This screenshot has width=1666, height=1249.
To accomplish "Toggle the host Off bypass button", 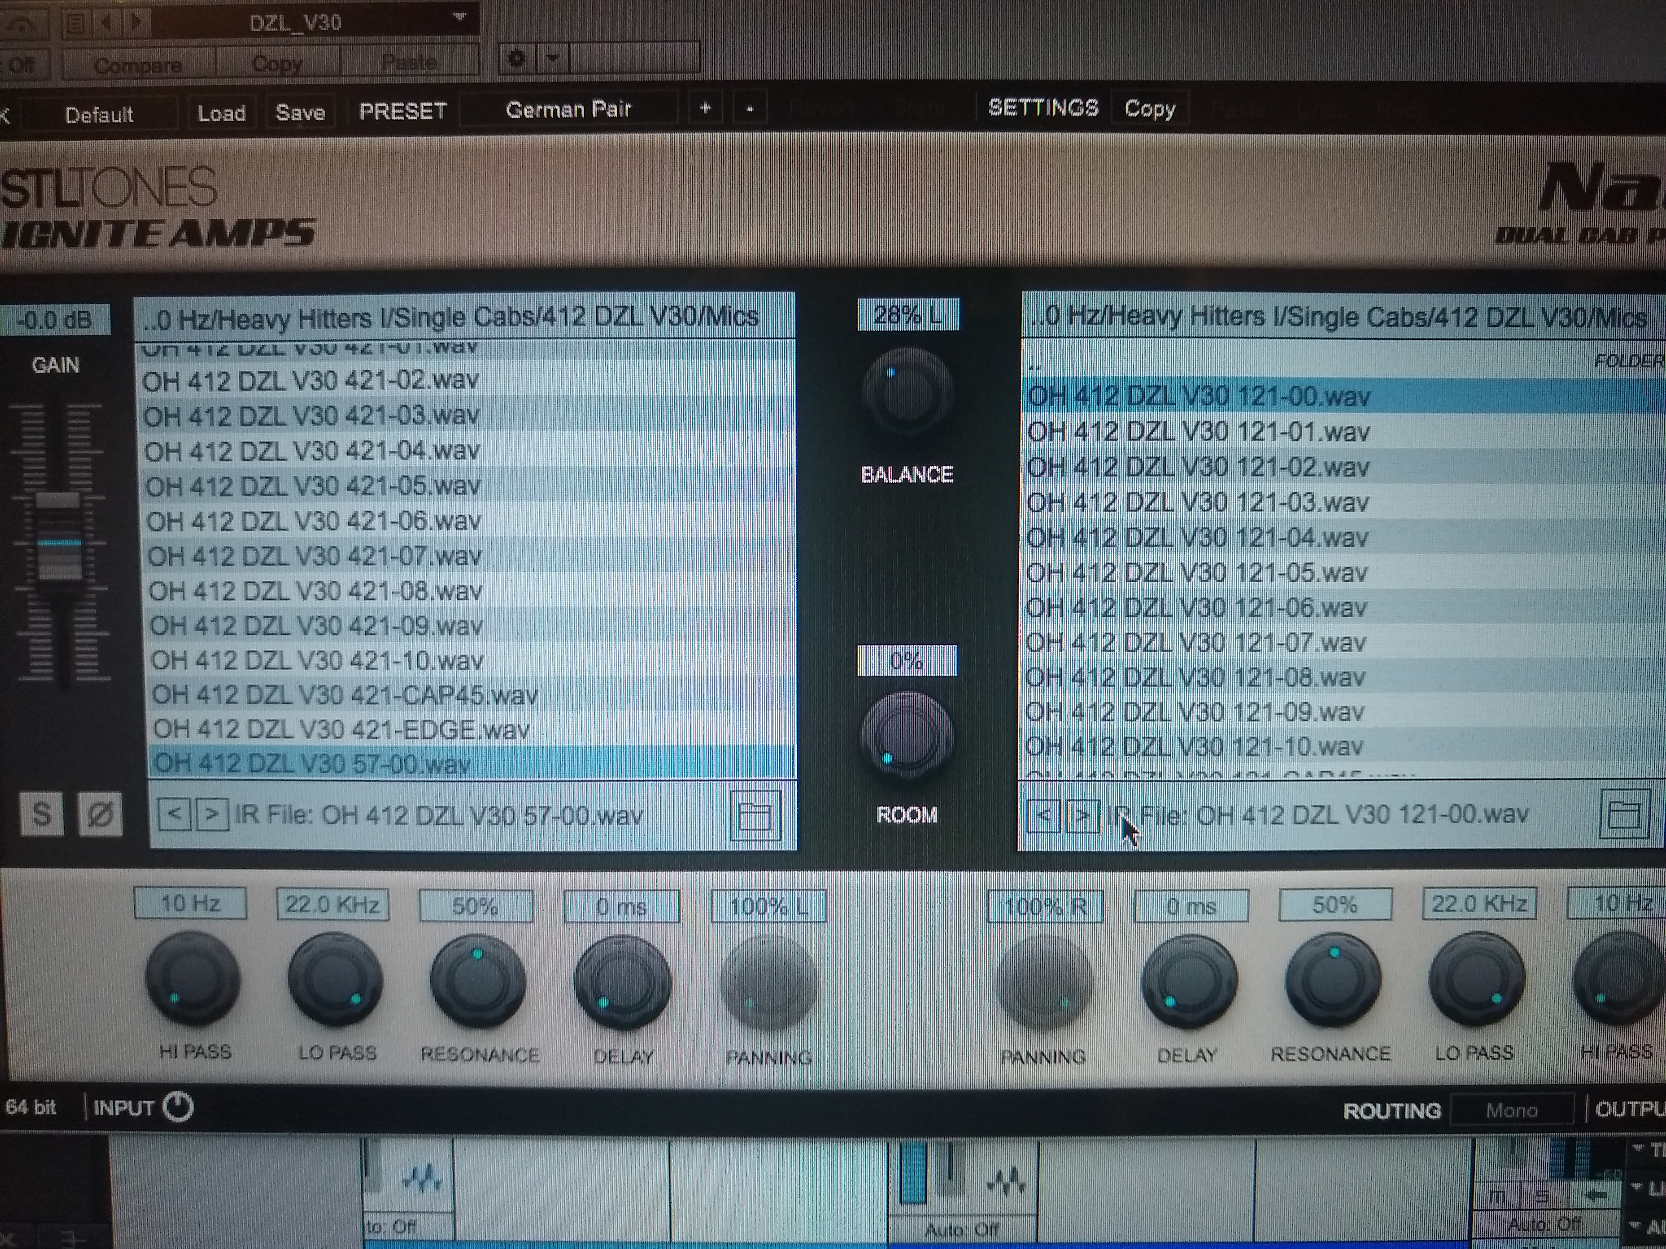I will pos(23,65).
